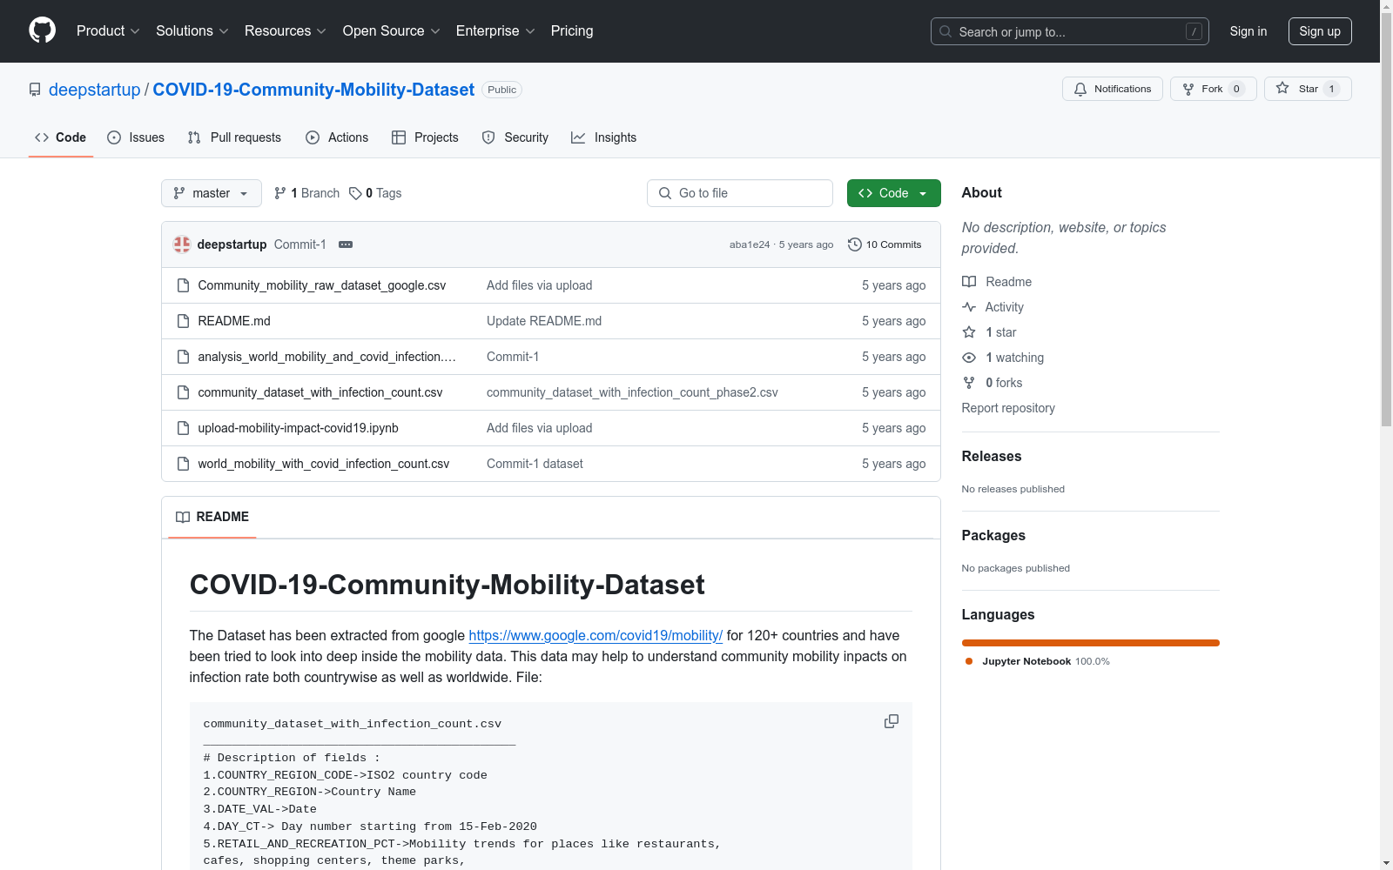The image size is (1393, 870).
Task: Click the Star icon
Action: (1282, 88)
